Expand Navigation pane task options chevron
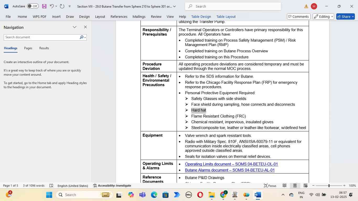Image resolution: width=358 pixels, height=201 pixels. (75, 27)
